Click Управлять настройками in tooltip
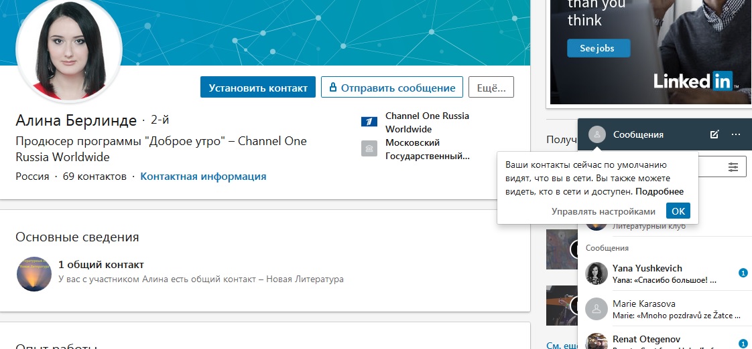This screenshot has width=752, height=349. pyautogui.click(x=603, y=211)
